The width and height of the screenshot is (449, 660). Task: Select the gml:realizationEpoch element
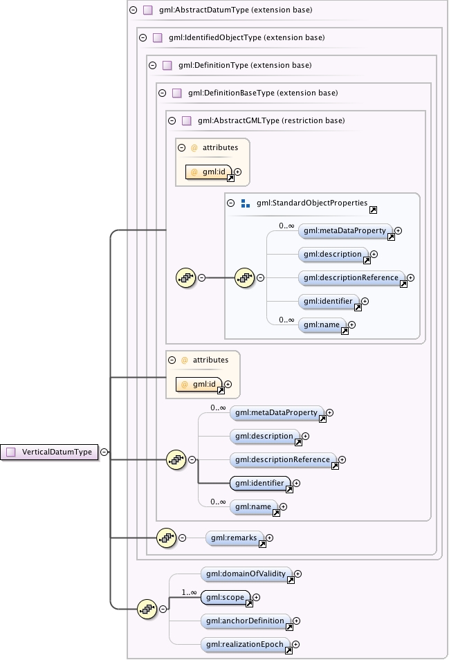click(245, 644)
